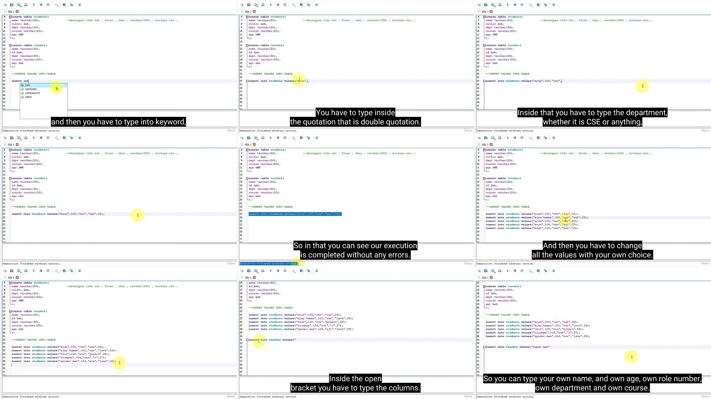Click Find and replace in 'your own choice' frame
Image resolution: width=711 pixels, height=399 pixels.
click(545, 138)
